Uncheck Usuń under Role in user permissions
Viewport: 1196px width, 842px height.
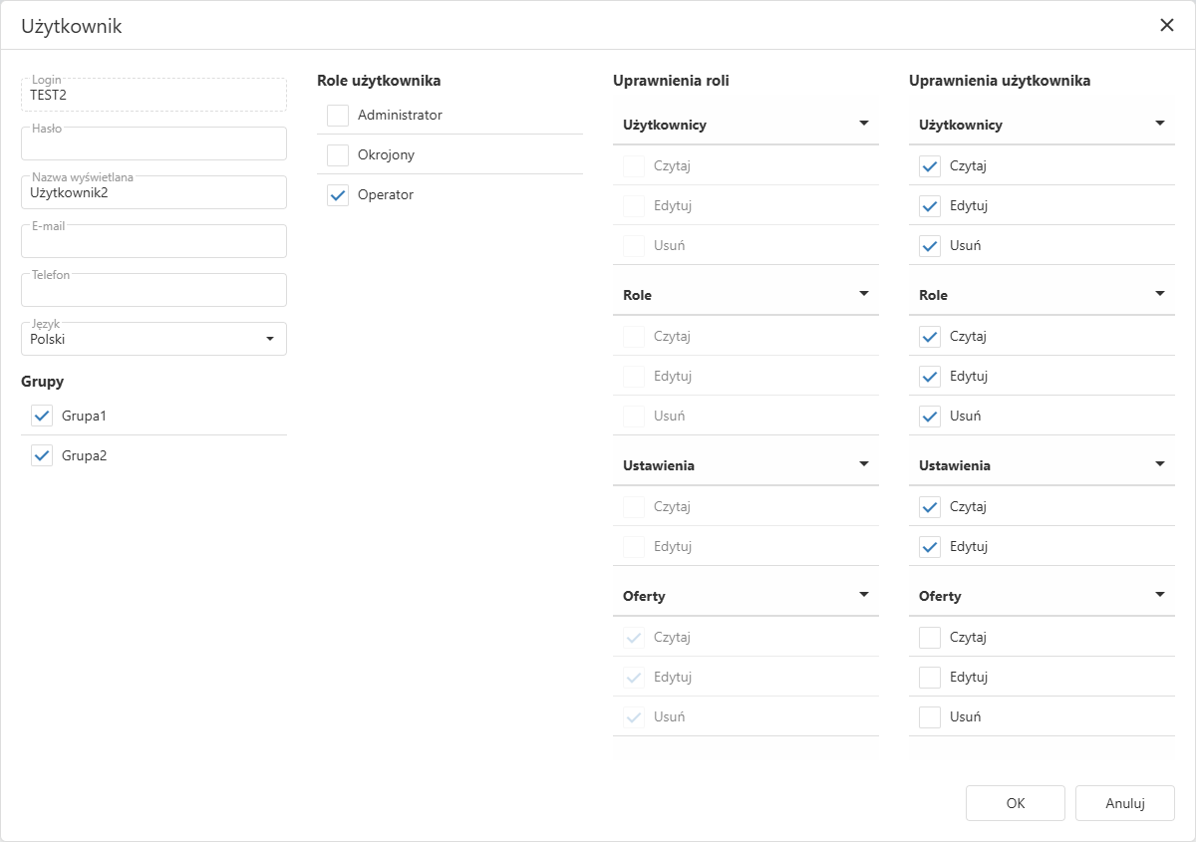pos(930,416)
